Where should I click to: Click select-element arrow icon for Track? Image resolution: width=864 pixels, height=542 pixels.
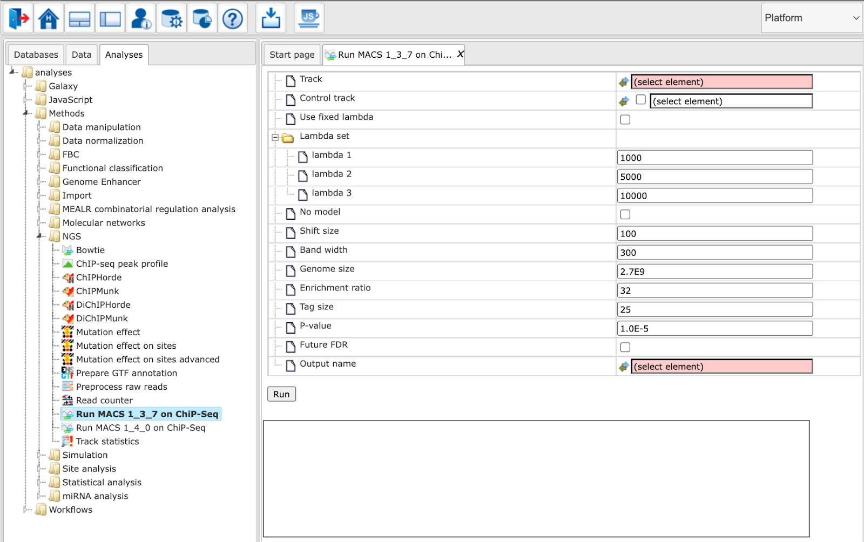coord(624,82)
